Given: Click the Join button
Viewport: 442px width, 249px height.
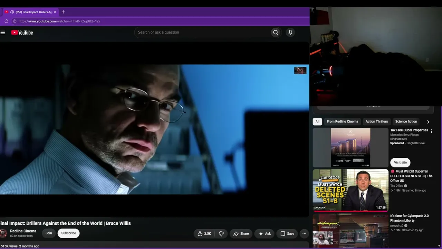Looking at the screenshot, I should pyautogui.click(x=49, y=233).
